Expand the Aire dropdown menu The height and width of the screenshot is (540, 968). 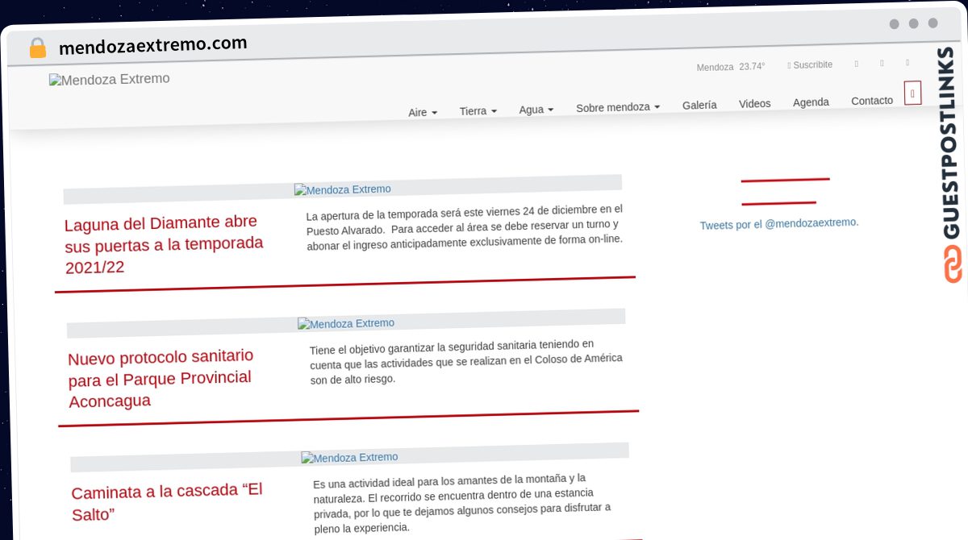click(x=423, y=113)
